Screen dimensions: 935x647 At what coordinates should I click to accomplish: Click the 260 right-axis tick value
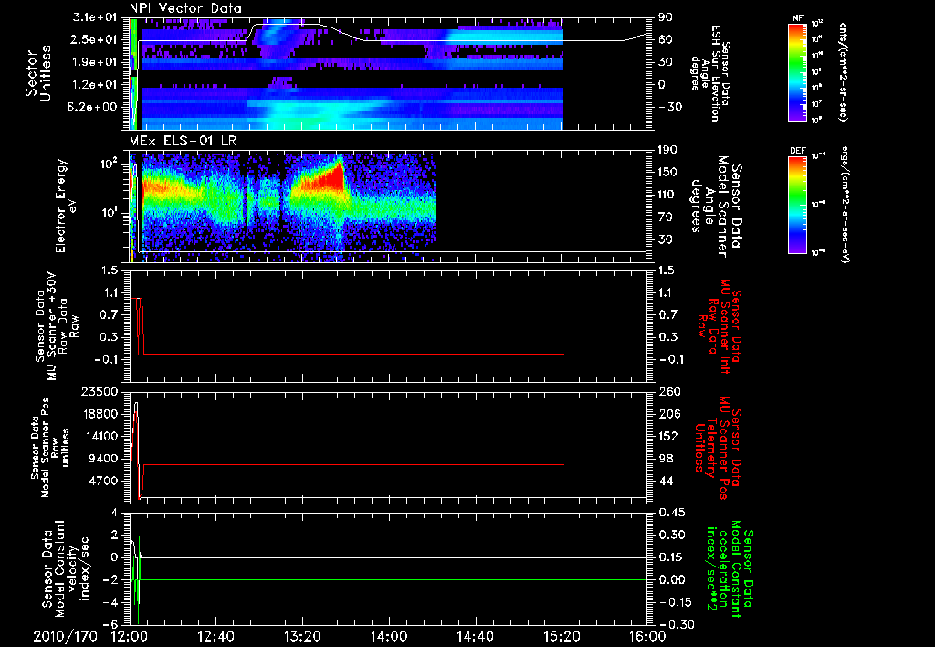click(x=669, y=391)
